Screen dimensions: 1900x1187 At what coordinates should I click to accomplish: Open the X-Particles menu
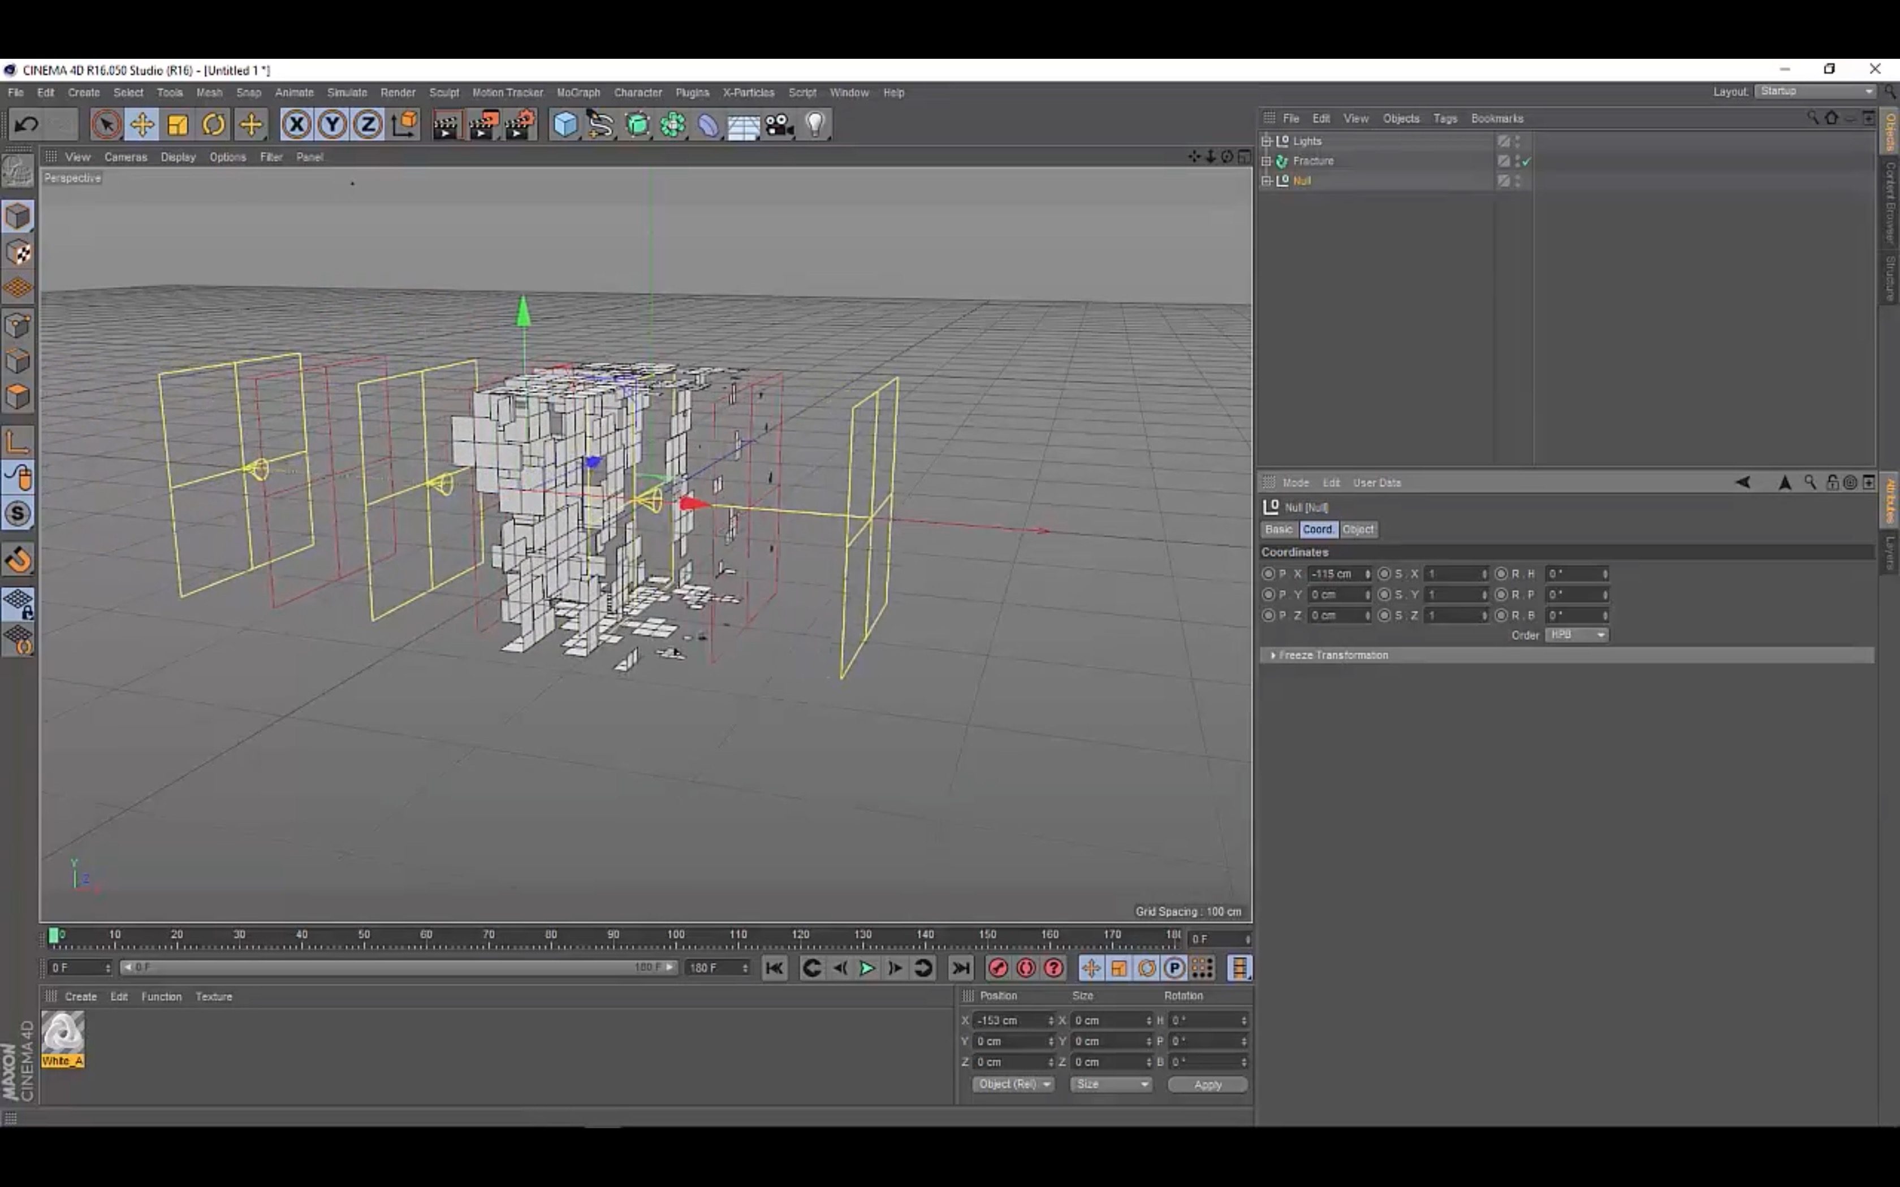748,93
